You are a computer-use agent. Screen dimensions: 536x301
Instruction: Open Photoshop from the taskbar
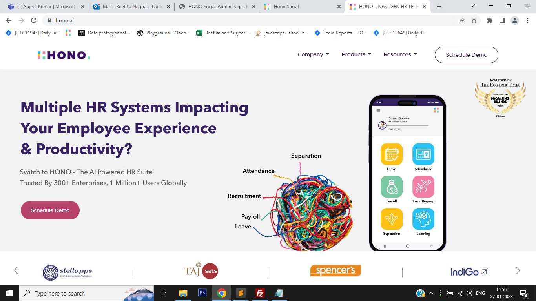(x=202, y=293)
